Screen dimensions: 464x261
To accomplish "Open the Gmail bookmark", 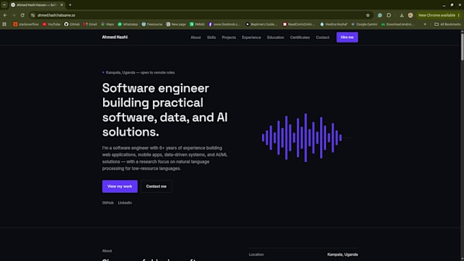I will pos(90,25).
